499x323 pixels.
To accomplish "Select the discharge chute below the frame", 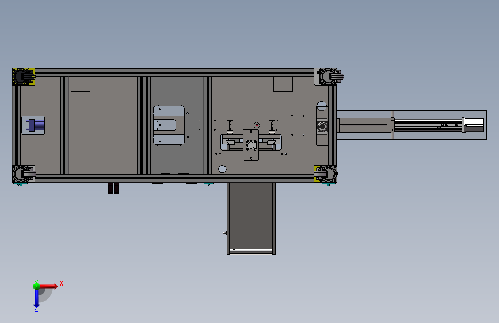I will (251, 218).
